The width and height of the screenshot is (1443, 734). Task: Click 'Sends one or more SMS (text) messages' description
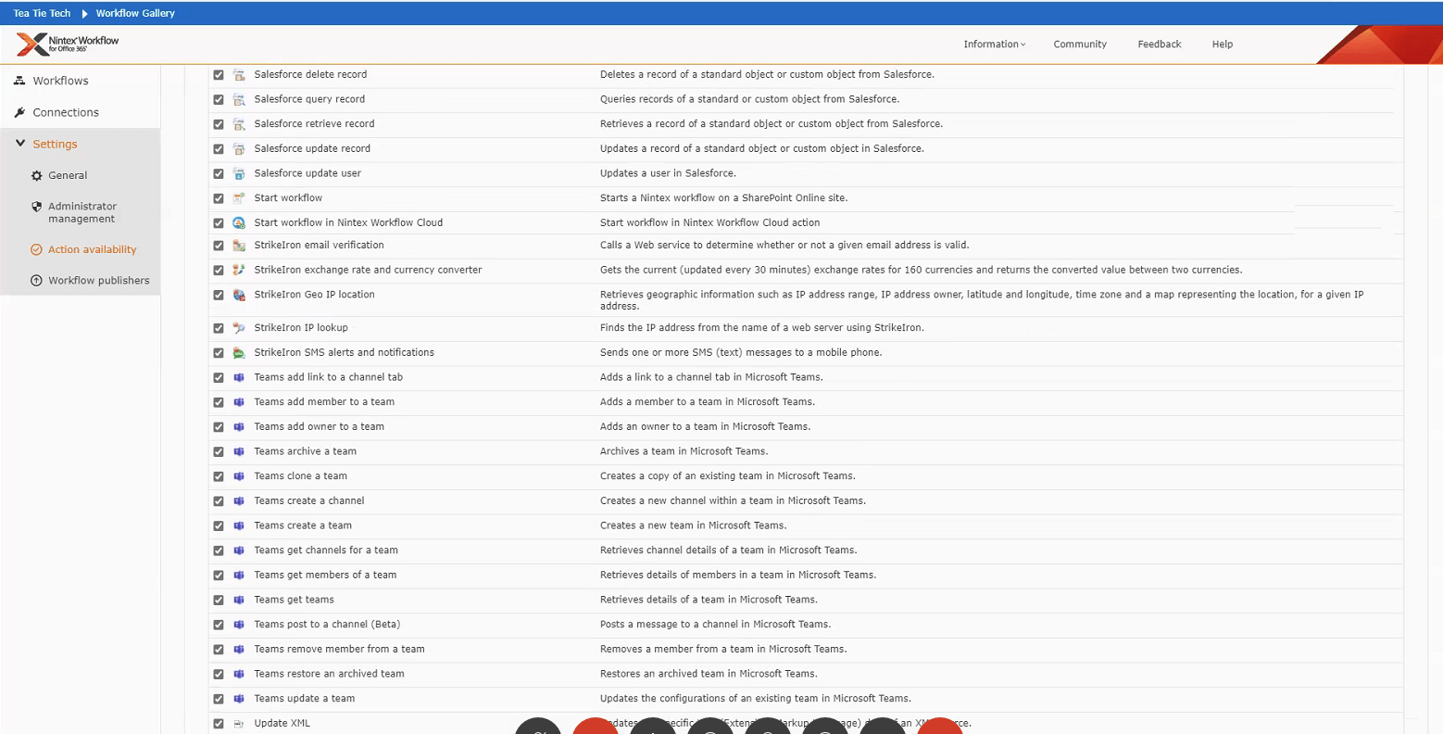(741, 352)
